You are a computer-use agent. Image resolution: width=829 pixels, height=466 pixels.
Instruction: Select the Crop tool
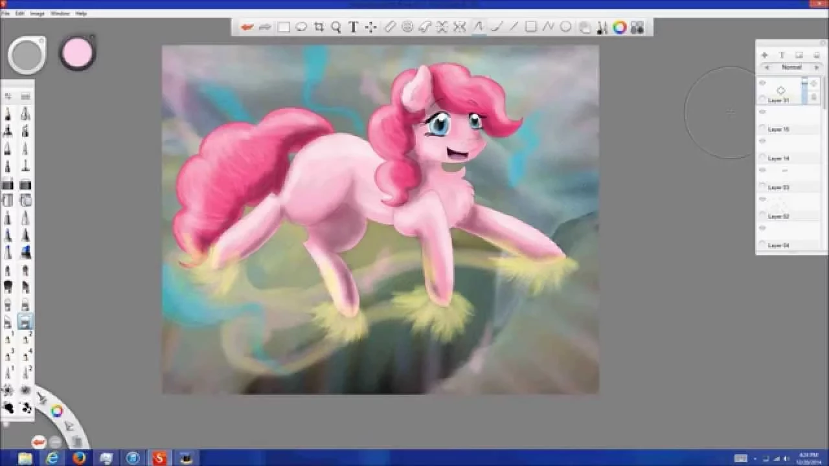[x=319, y=27]
